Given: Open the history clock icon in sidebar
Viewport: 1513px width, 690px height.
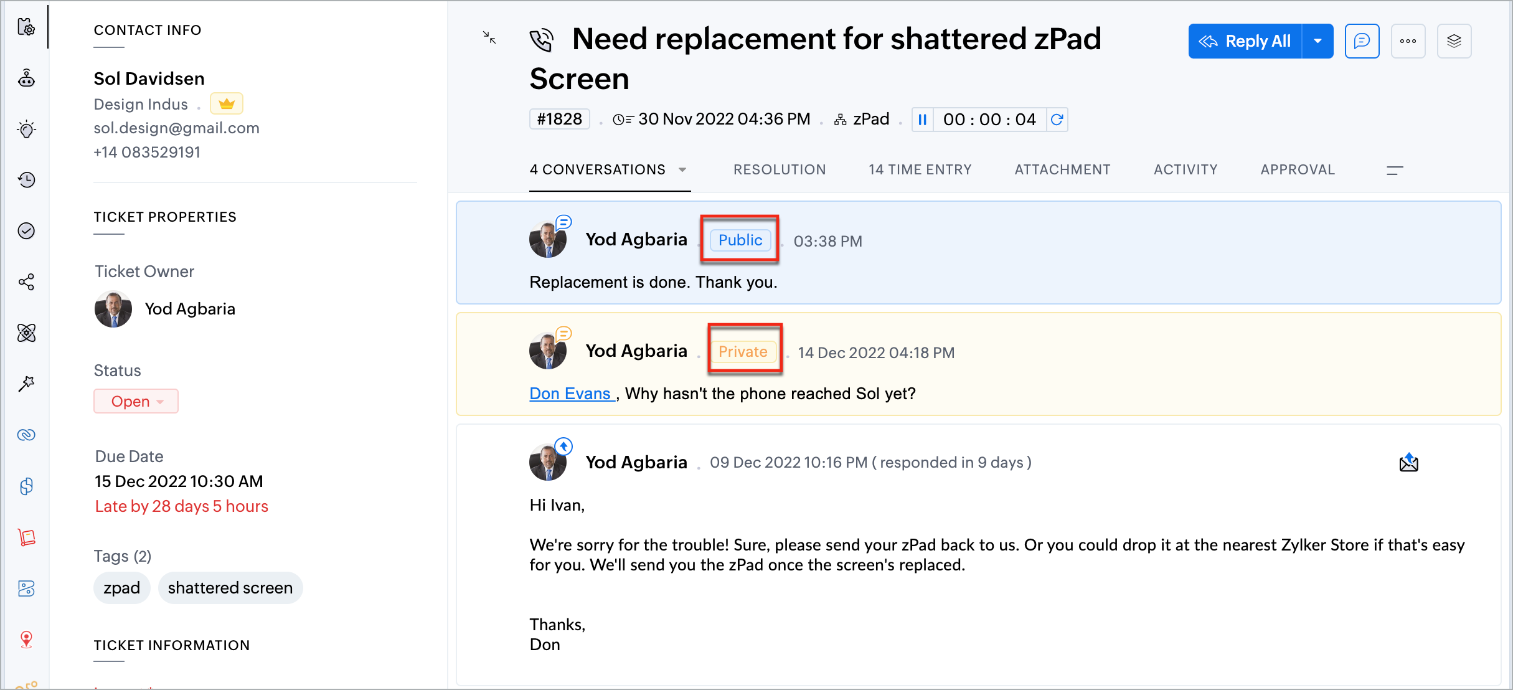Looking at the screenshot, I should [x=26, y=180].
